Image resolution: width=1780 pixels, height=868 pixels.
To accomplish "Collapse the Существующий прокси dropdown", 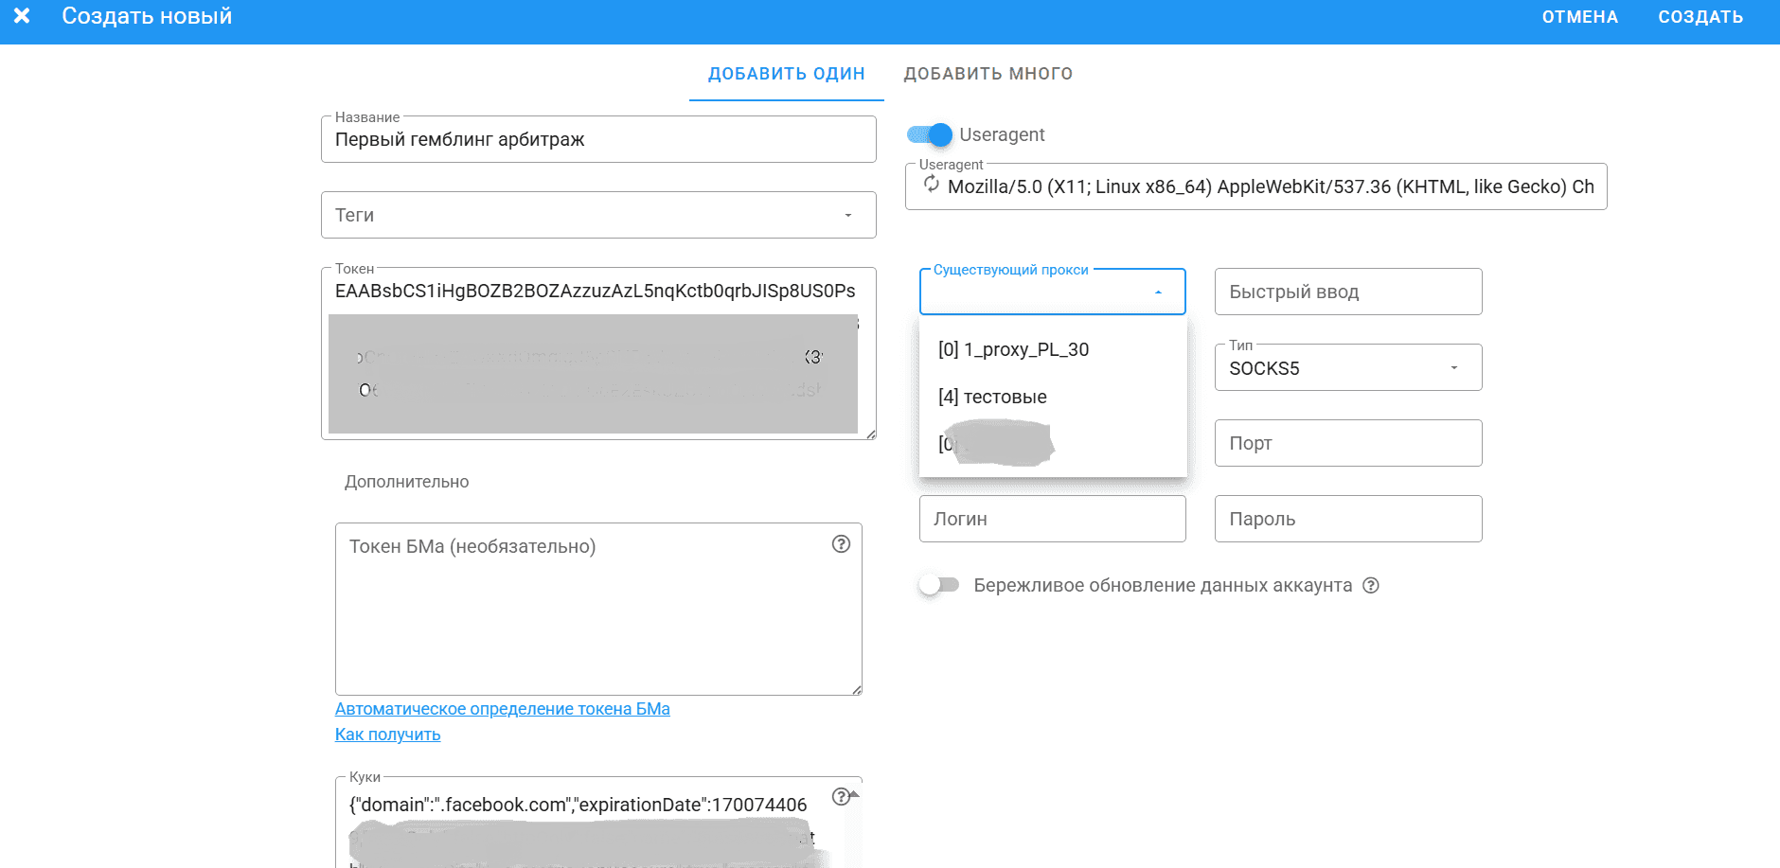I will (1158, 292).
